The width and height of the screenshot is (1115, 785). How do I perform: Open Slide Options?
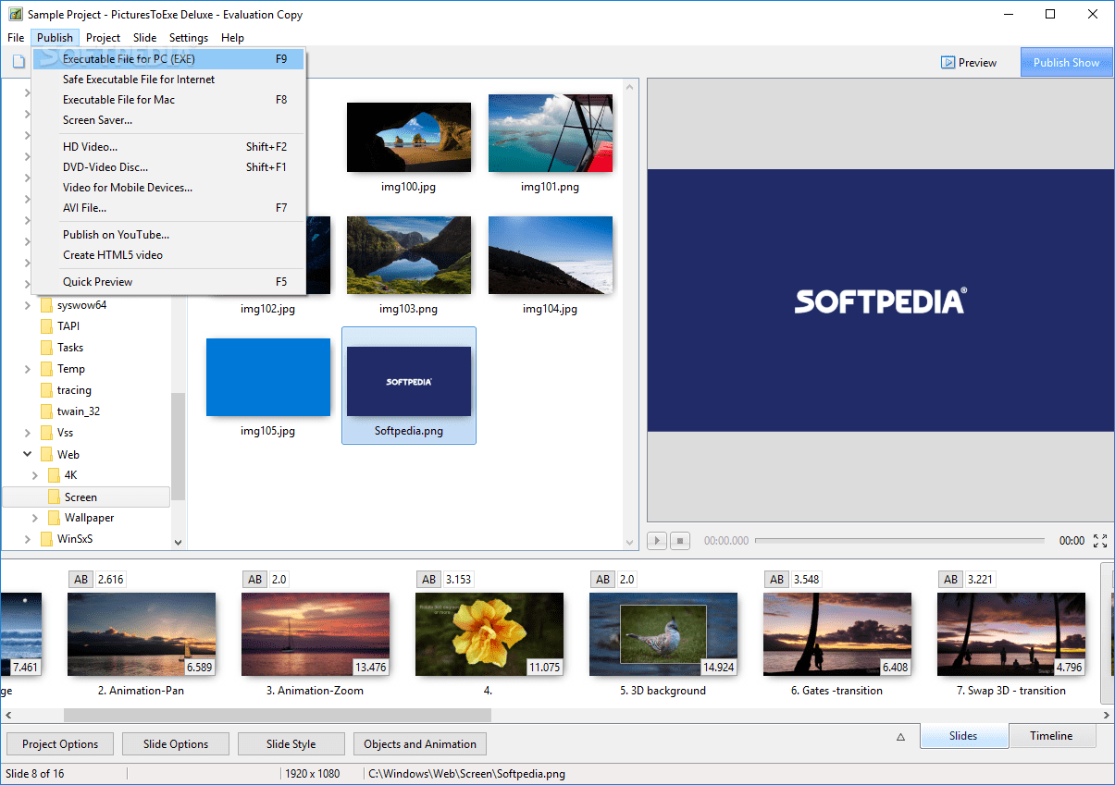pyautogui.click(x=176, y=744)
